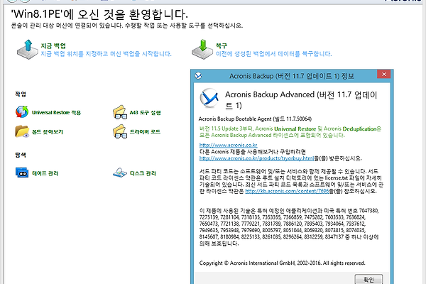Image resolution: width=426 pixels, height=284 pixels.
Task: Launch the Universal Restore 적용 text link
Action: (56, 112)
